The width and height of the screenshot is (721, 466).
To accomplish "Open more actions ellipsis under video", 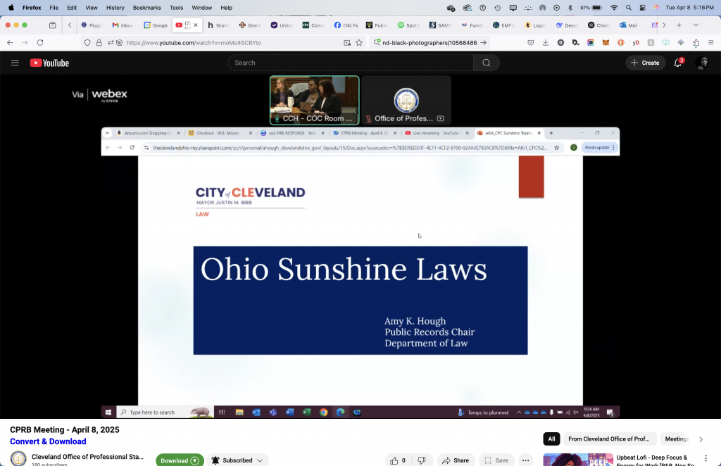I will point(525,460).
